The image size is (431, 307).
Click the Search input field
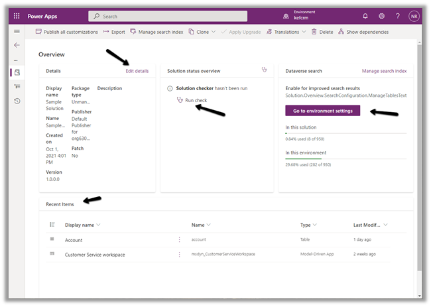click(168, 16)
